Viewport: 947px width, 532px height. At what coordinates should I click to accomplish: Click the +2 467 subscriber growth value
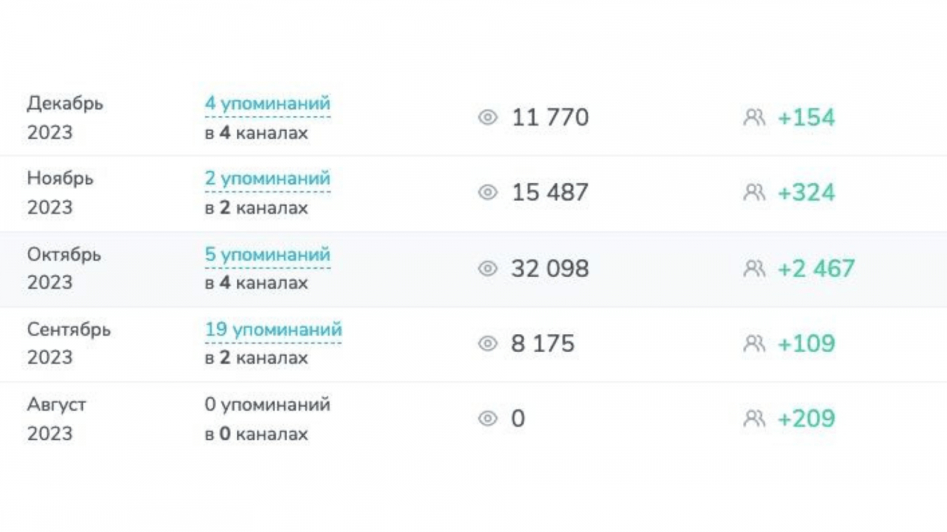click(x=816, y=268)
